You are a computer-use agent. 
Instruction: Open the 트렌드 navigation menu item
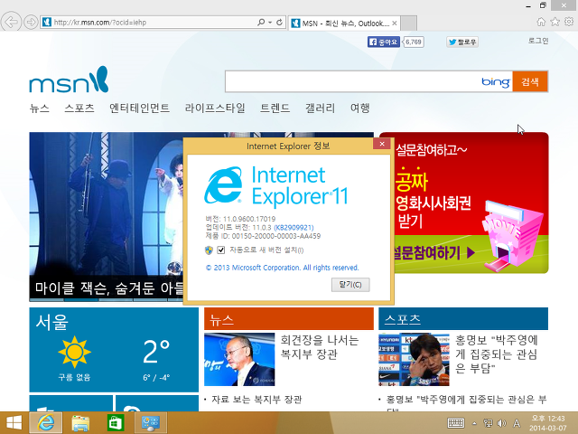click(x=275, y=108)
